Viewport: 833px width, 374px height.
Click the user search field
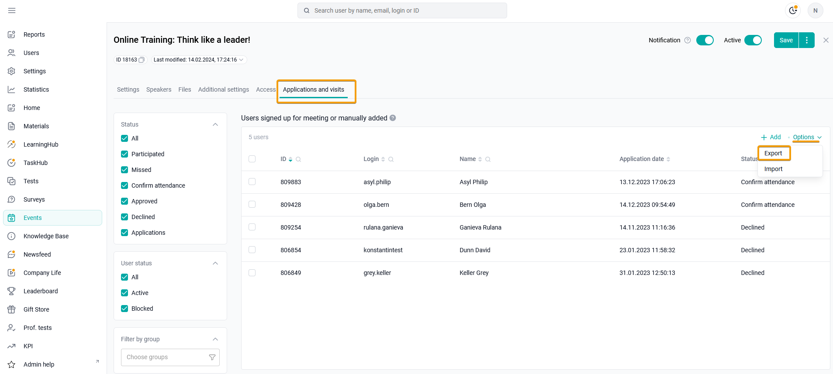[x=402, y=10]
